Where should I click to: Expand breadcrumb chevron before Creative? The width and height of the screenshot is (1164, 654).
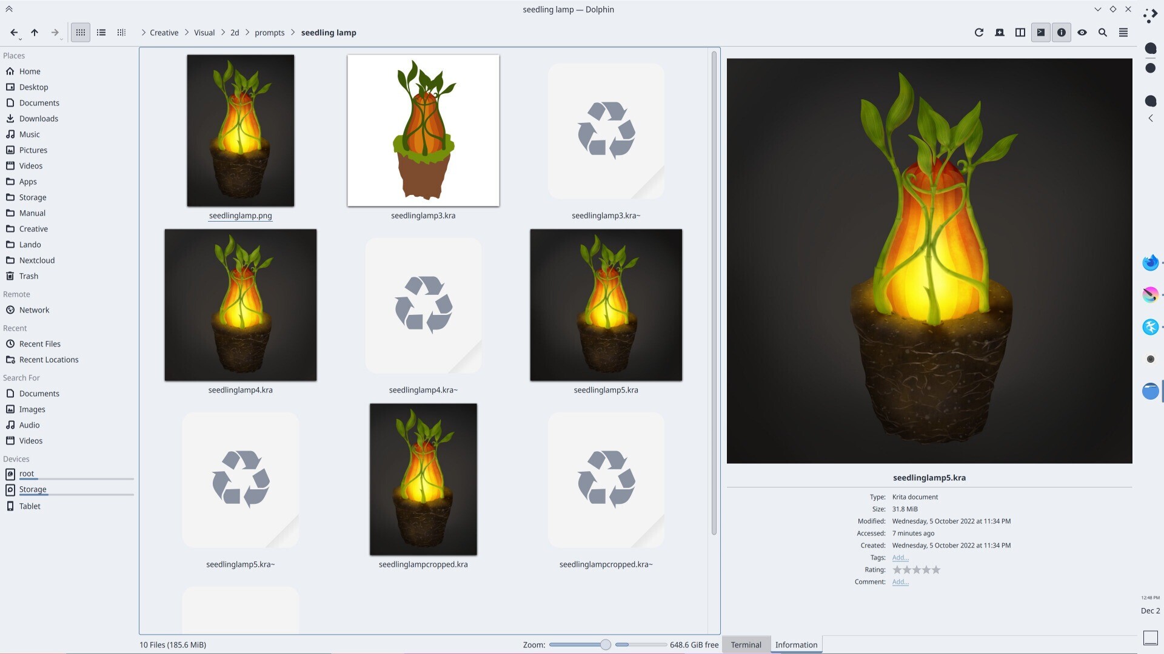pos(143,33)
